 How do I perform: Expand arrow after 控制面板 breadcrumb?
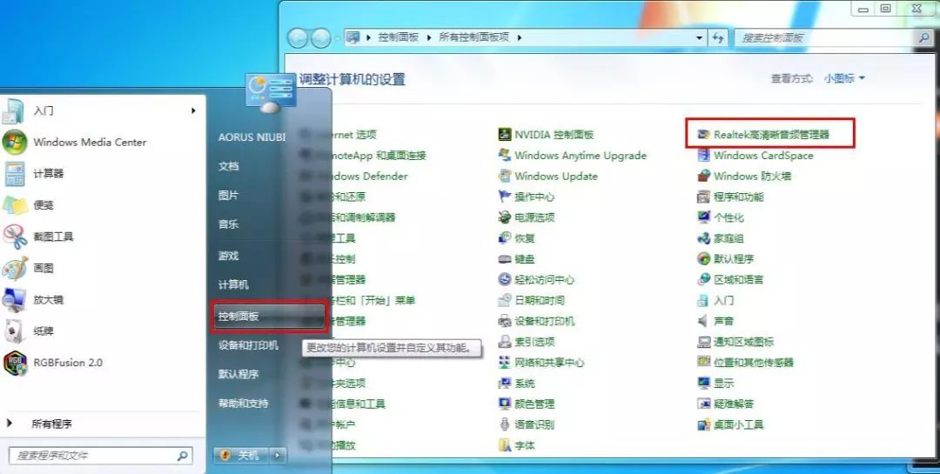429,37
